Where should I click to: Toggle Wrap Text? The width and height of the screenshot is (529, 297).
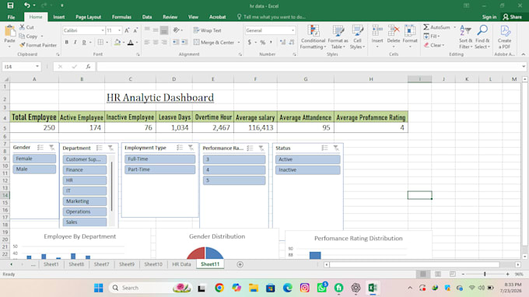point(207,30)
